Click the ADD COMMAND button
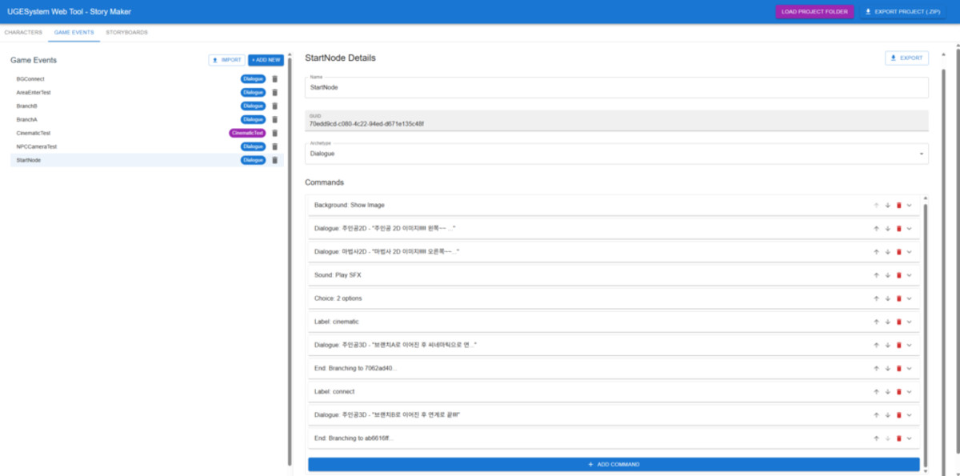This screenshot has height=476, width=960. 614,464
